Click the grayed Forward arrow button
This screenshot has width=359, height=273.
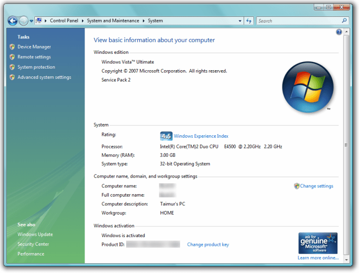coord(24,21)
